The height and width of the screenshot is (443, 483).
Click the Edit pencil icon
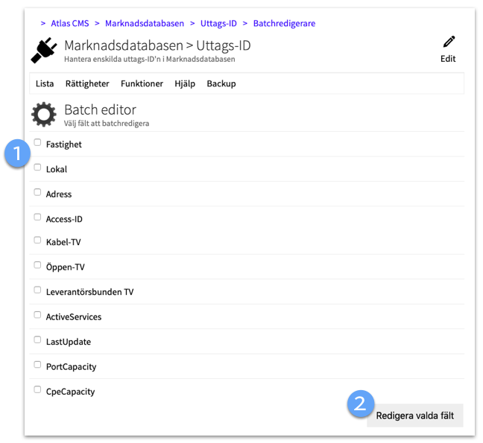coord(448,42)
